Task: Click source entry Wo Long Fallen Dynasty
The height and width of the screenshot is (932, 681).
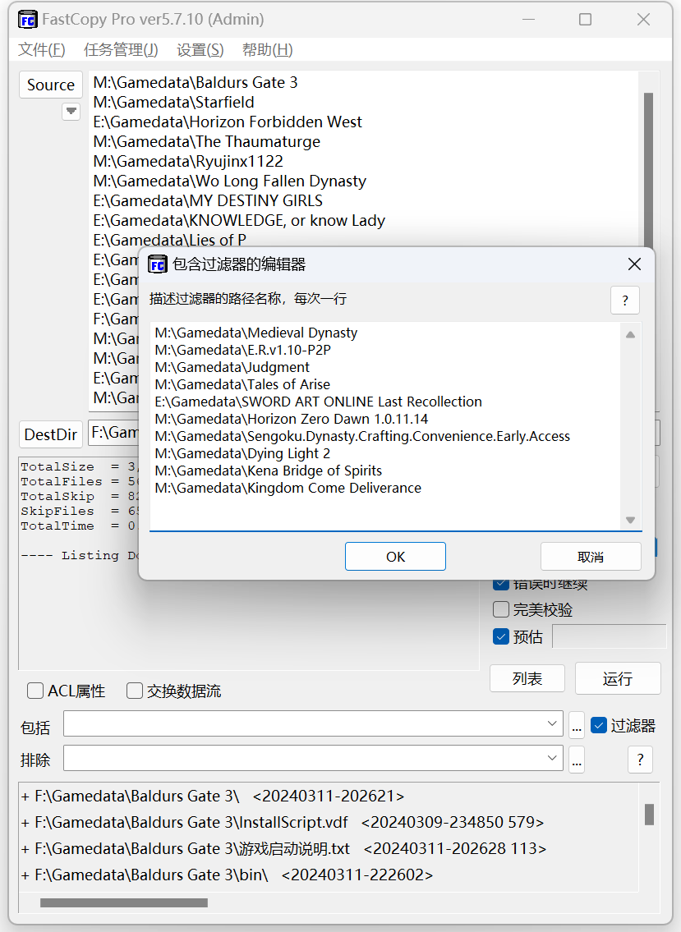Action: point(229,181)
